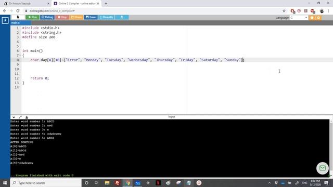Screen dimensions: 333x187
Task: Close the Online C Compiler tab
Action: (98, 4)
